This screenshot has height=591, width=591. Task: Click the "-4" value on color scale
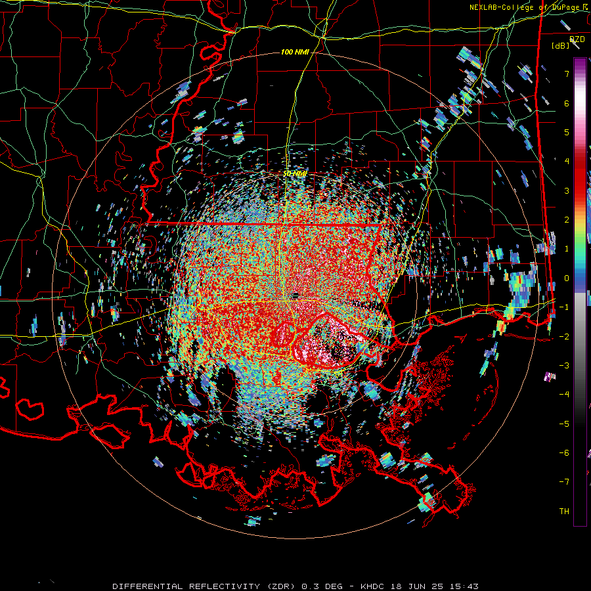(x=564, y=395)
